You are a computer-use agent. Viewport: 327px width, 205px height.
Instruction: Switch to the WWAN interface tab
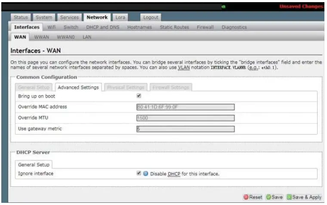coord(41,37)
